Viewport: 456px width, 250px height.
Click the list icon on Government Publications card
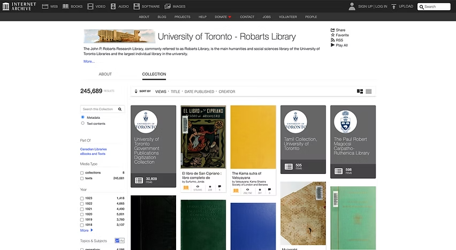click(139, 180)
